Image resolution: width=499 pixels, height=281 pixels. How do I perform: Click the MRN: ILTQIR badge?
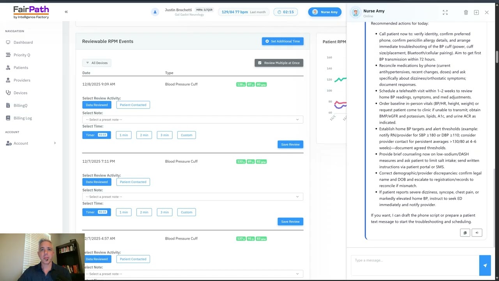[204, 10]
